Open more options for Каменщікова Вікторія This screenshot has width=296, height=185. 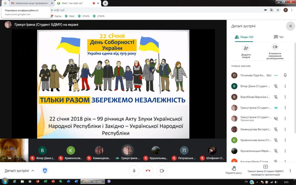pyautogui.click(x=285, y=129)
